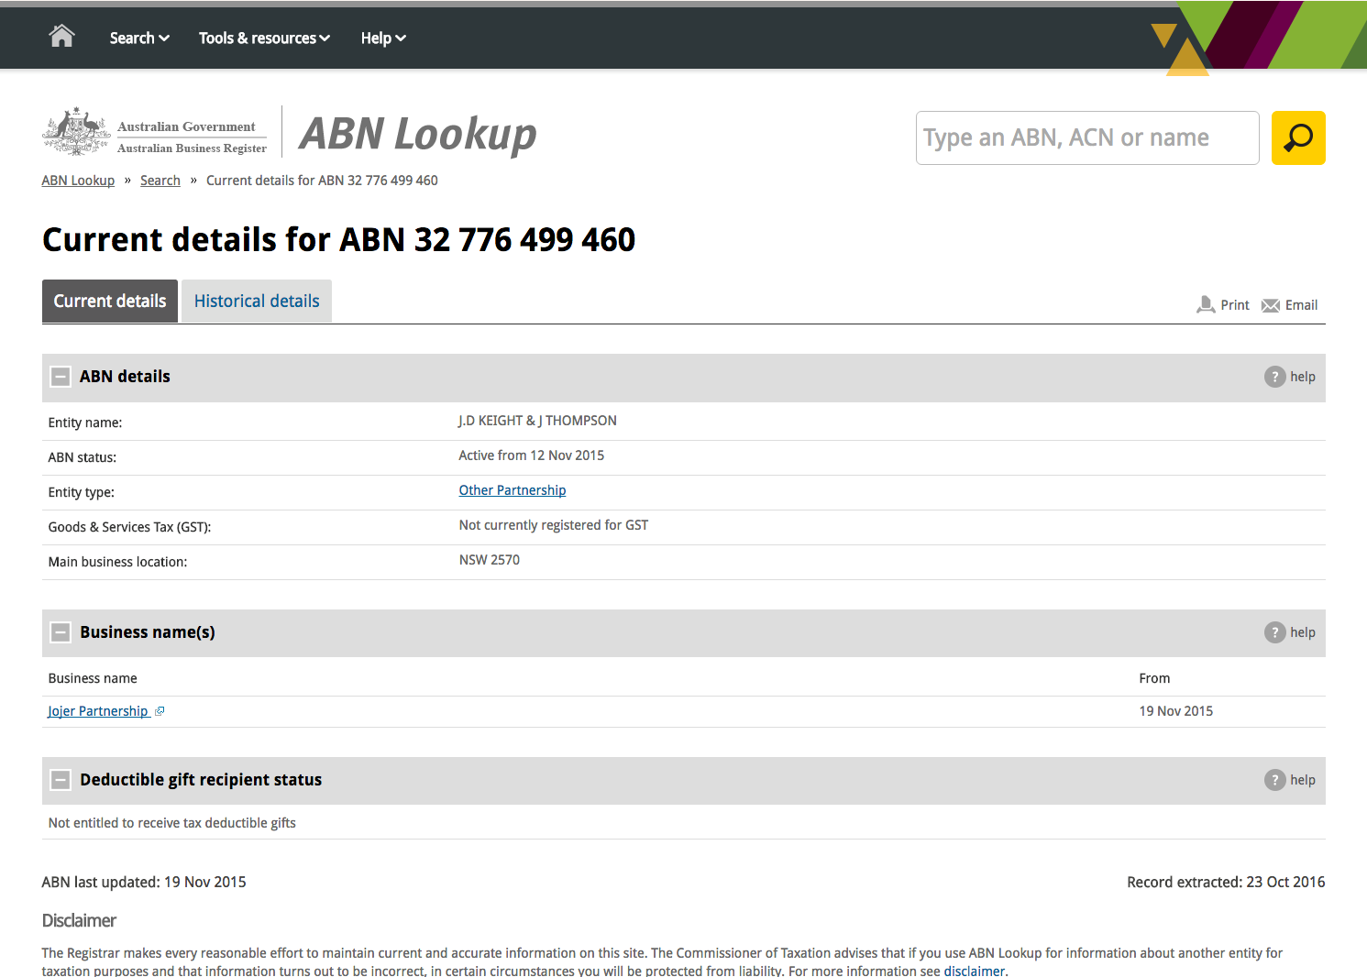Click the 'Active from 12 Nov 2015' status
The width and height of the screenshot is (1367, 977).
(x=532, y=456)
